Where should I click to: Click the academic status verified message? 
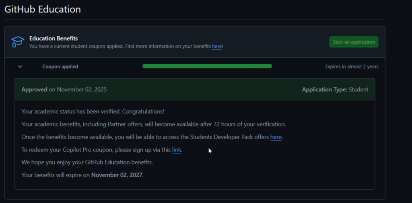pyautogui.click(x=93, y=112)
